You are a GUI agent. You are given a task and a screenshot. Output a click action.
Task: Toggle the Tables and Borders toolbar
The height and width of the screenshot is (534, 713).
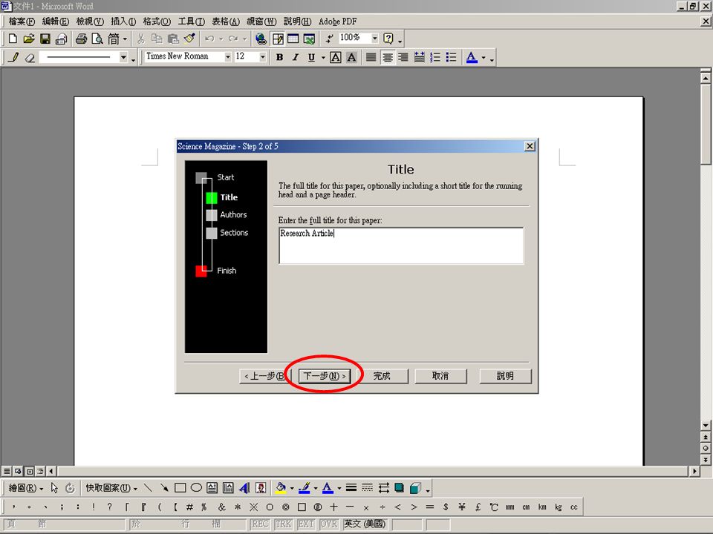pyautogui.click(x=277, y=39)
